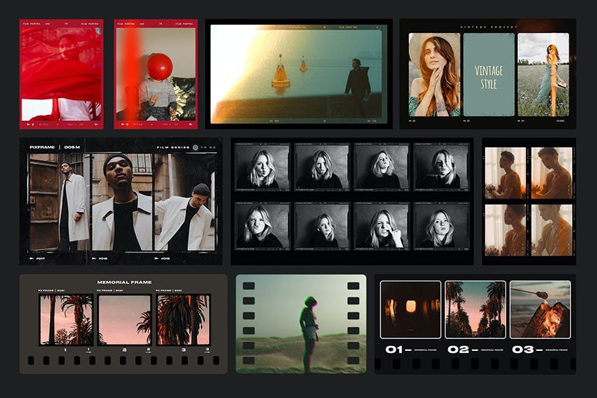Image resolution: width=597 pixels, height=398 pixels.
Task: Click the large 01 number label
Action: [394, 349]
